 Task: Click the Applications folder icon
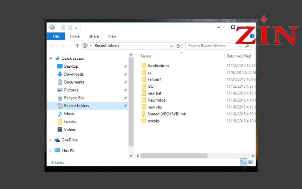point(144,65)
